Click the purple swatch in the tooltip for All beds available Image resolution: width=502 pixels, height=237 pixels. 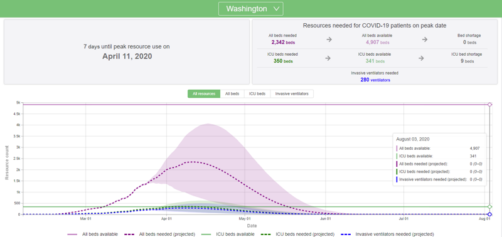(x=397, y=149)
